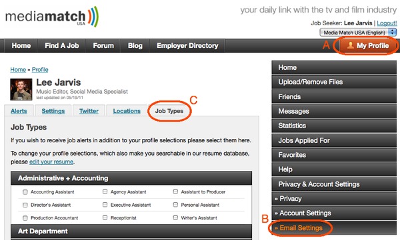Open Jobs Applied For in sidebar
This screenshot has width=400, height=240.
click(x=334, y=140)
